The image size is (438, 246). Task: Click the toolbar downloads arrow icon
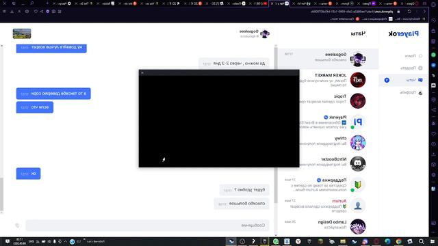12,12
